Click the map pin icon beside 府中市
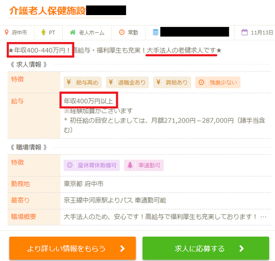 pyautogui.click(x=6, y=32)
